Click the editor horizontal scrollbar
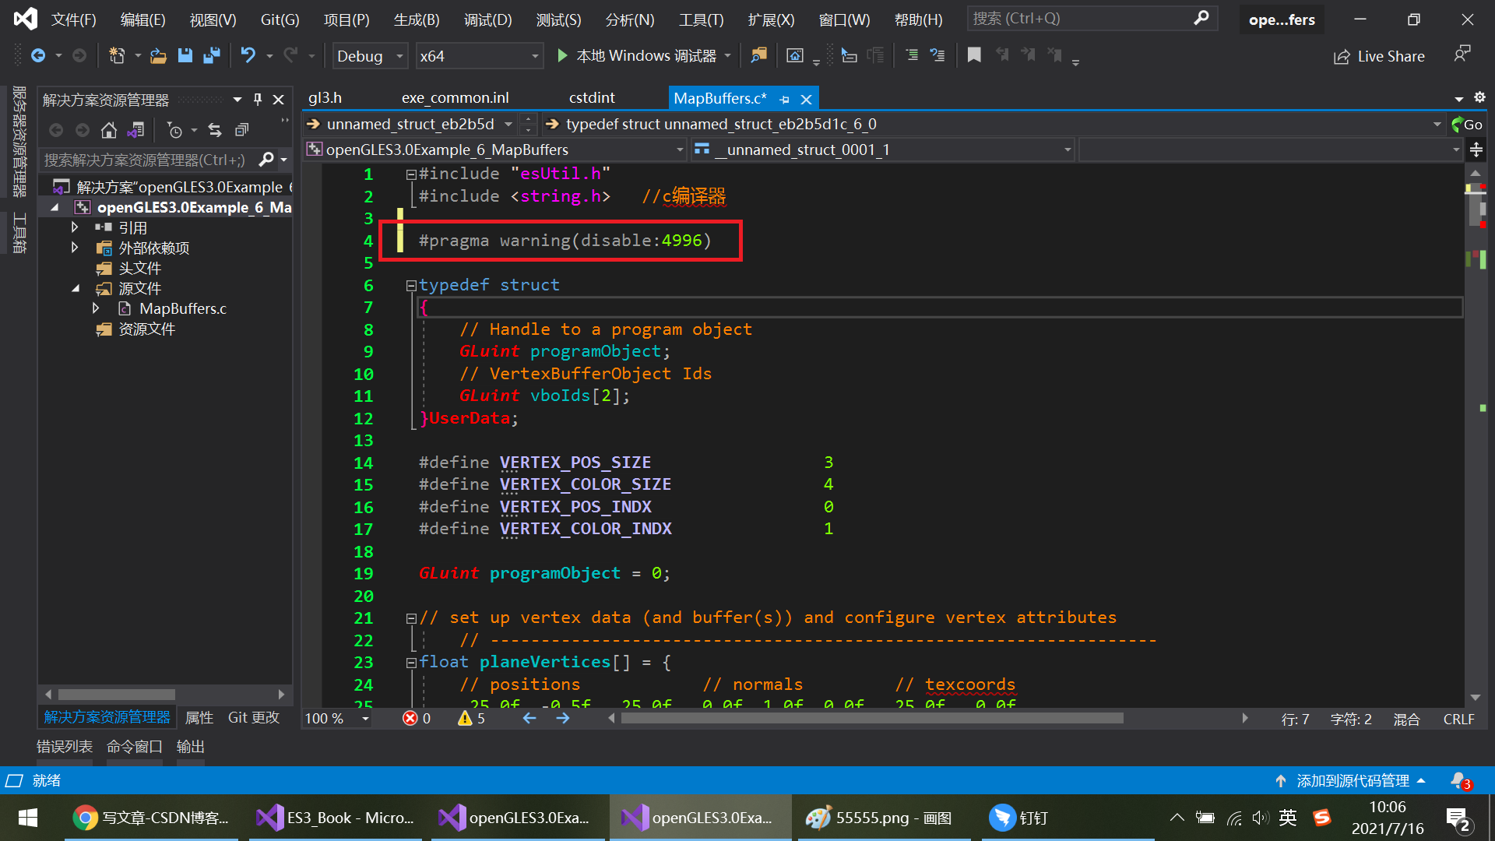The image size is (1495, 841). click(x=872, y=718)
